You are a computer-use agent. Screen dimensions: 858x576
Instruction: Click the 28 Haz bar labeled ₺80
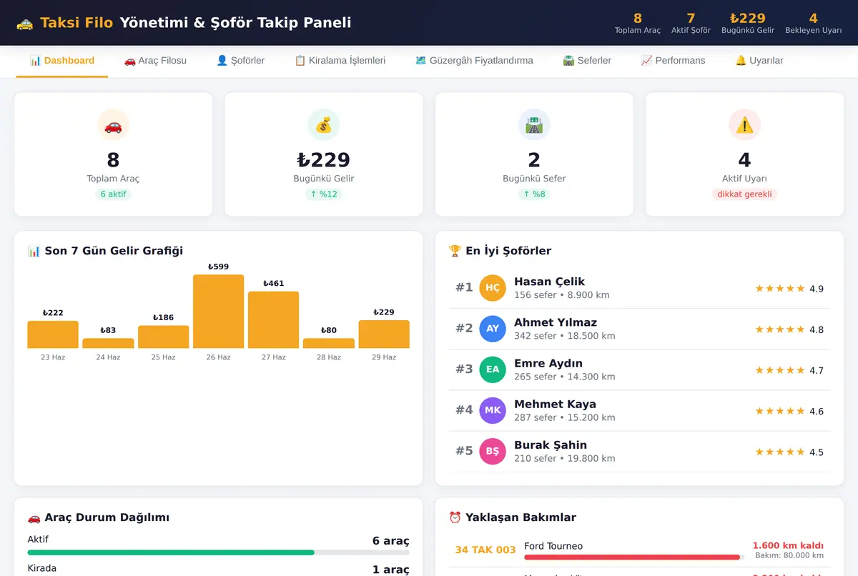click(x=328, y=343)
